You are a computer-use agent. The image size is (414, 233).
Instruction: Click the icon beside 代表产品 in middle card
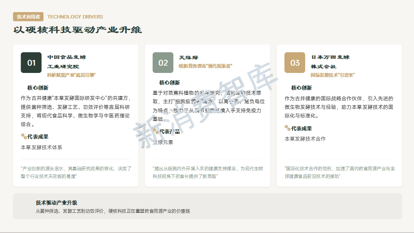point(156,131)
